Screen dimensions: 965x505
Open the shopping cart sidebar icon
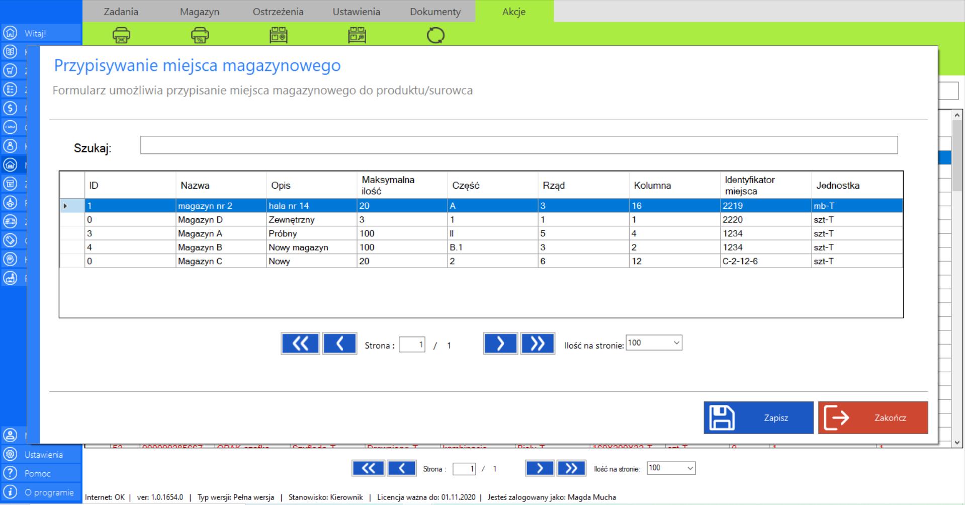coord(10,70)
